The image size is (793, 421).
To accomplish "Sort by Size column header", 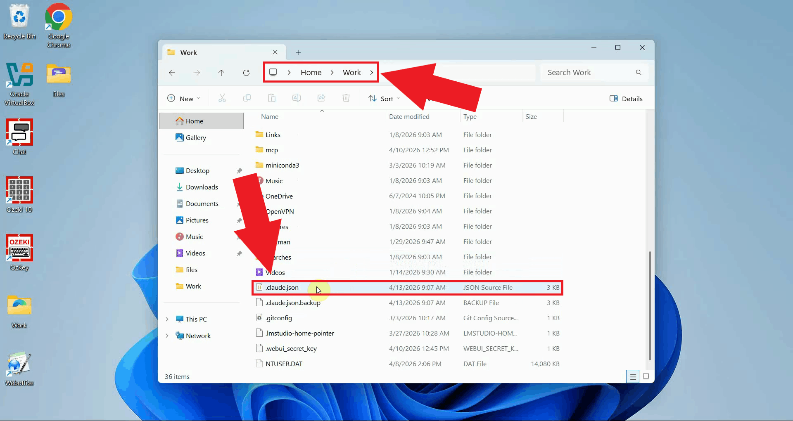I will (x=531, y=117).
